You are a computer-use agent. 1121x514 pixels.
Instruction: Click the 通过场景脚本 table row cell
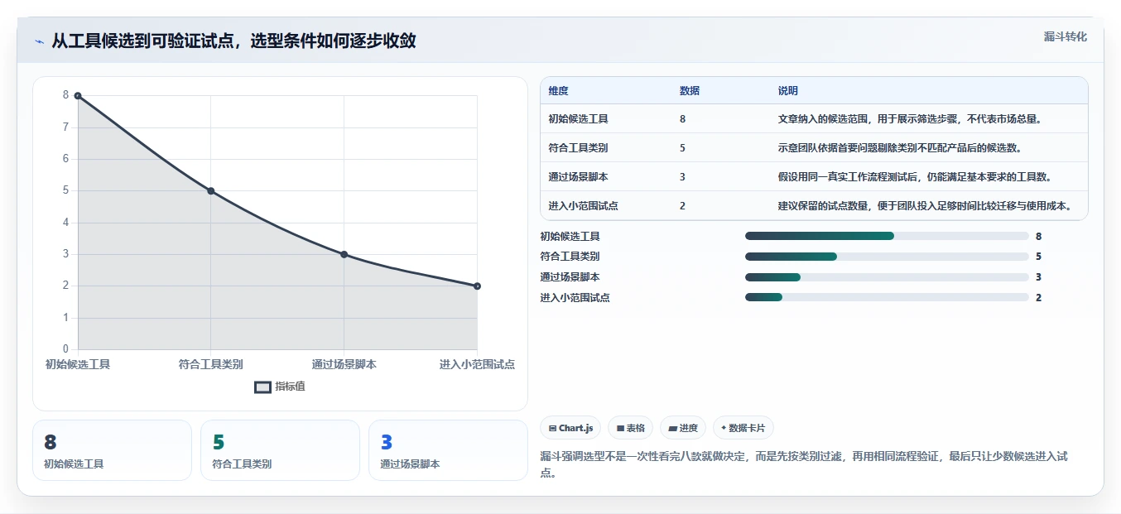point(578,177)
